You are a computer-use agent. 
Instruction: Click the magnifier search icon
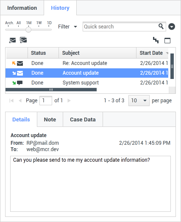161,26
